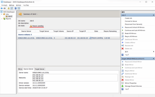Collapse the Target WIN2019N02 actions section
Viewport: 155px width, 97px height.
coord(153,59)
